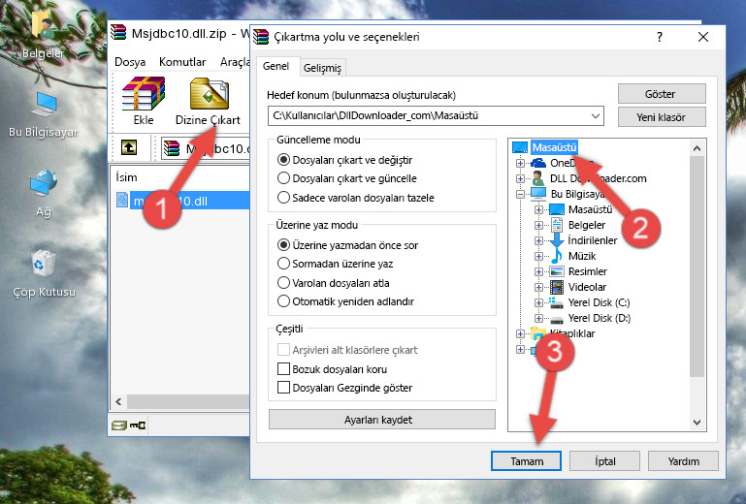Image resolution: width=746 pixels, height=504 pixels.
Task: Select the DLL Downloader.com user icon
Action: tap(538, 178)
